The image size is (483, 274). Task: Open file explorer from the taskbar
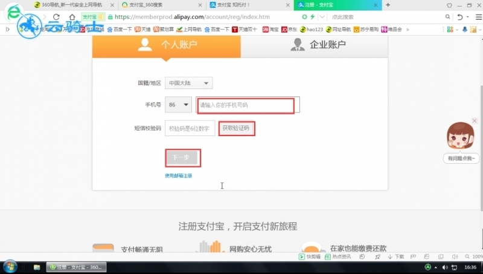pyautogui.click(x=37, y=267)
